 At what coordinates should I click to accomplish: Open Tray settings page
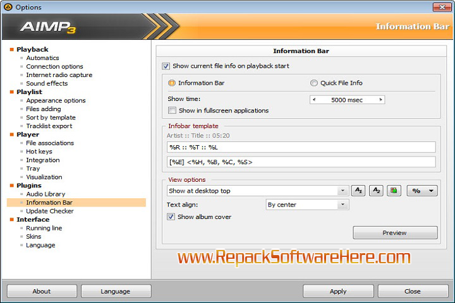(33, 169)
